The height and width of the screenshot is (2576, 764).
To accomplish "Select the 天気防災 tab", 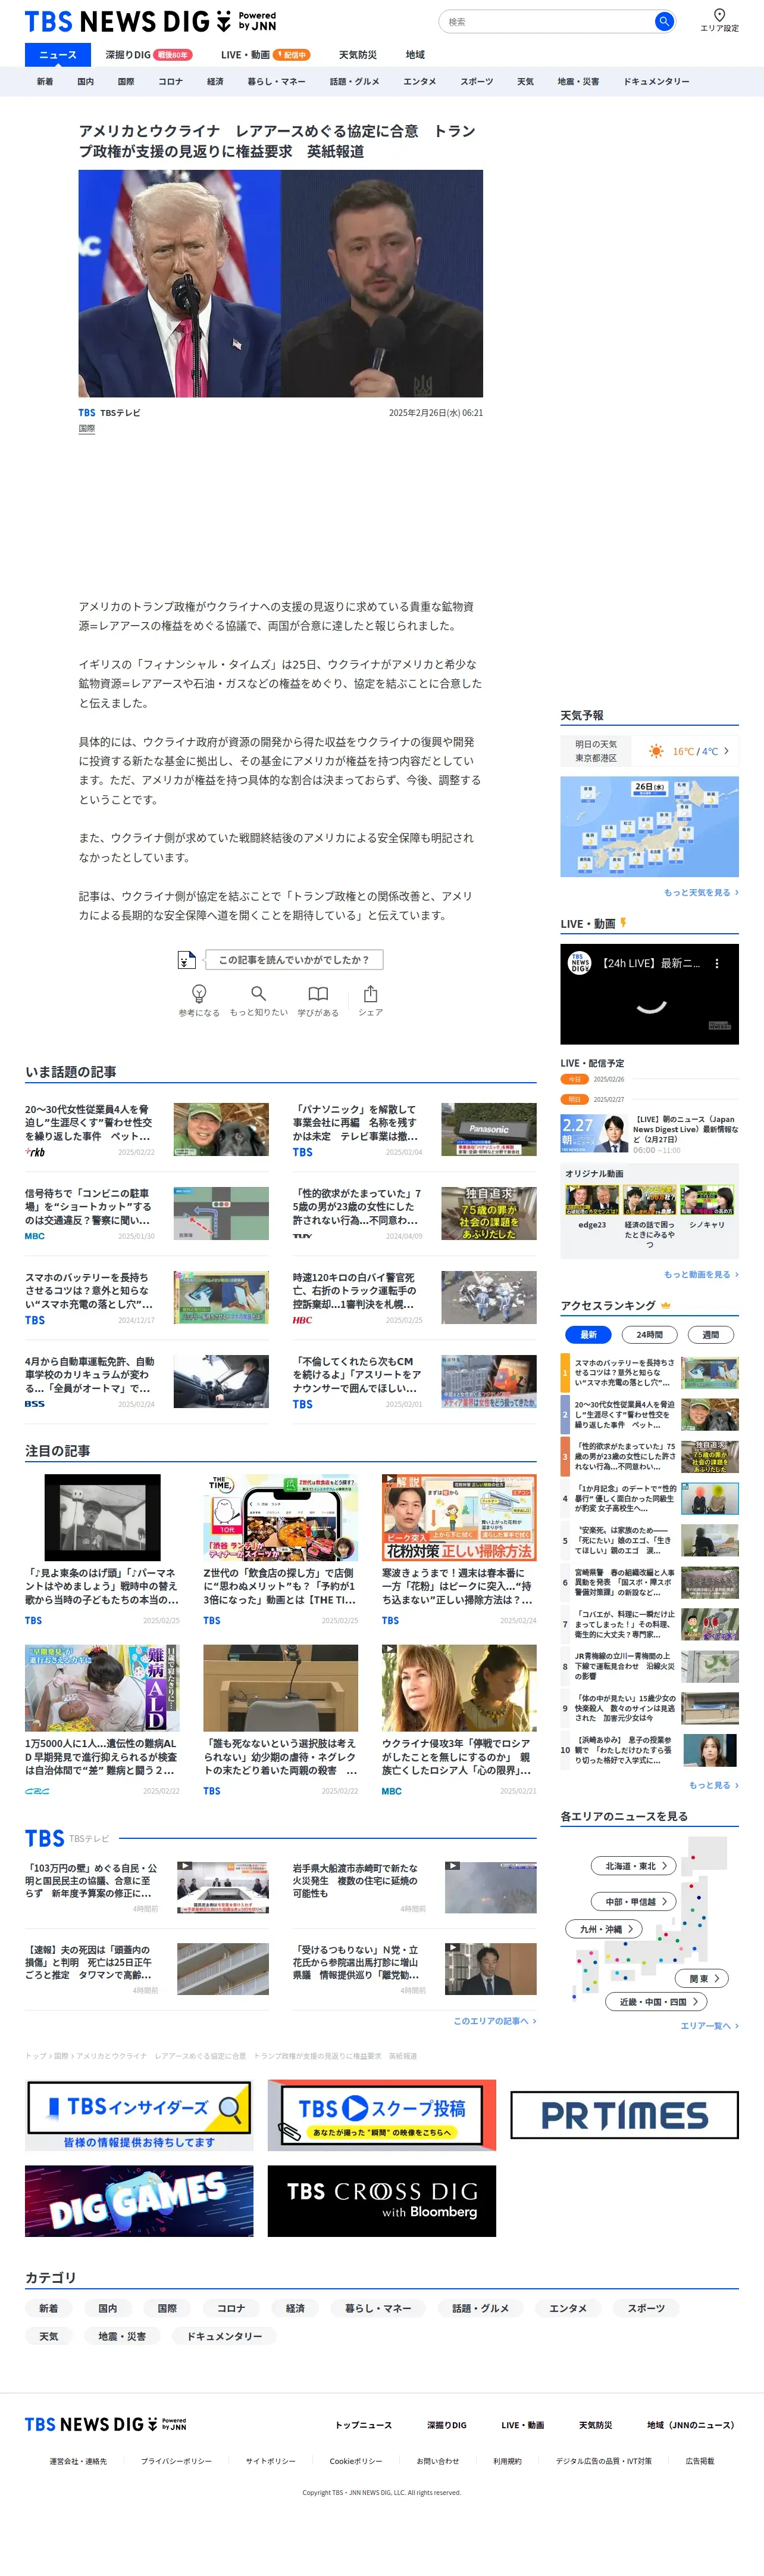I will pos(358,55).
